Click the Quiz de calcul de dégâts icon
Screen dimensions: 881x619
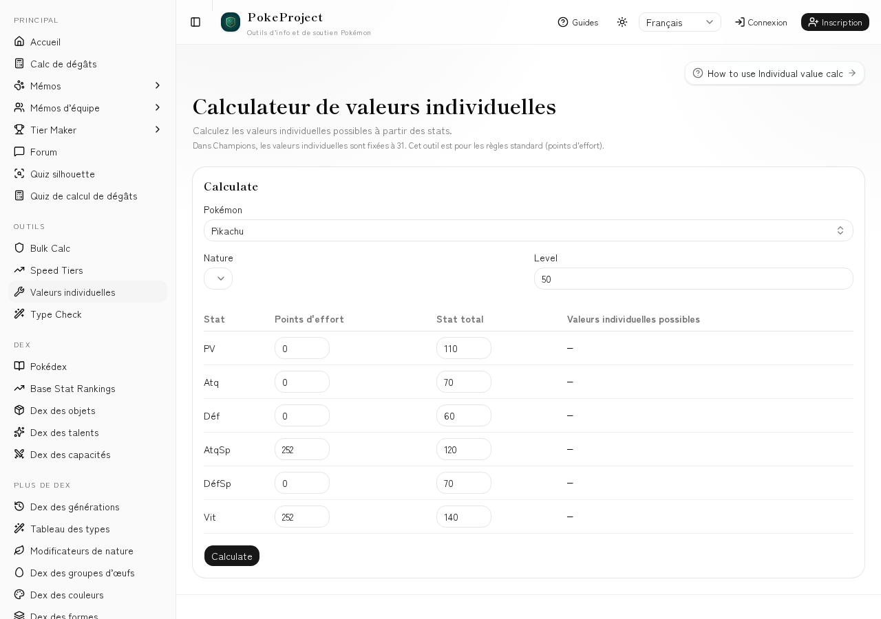click(x=19, y=196)
